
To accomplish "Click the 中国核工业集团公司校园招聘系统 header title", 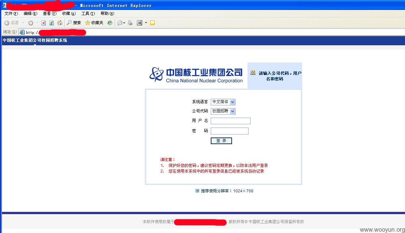I will [x=35, y=40].
